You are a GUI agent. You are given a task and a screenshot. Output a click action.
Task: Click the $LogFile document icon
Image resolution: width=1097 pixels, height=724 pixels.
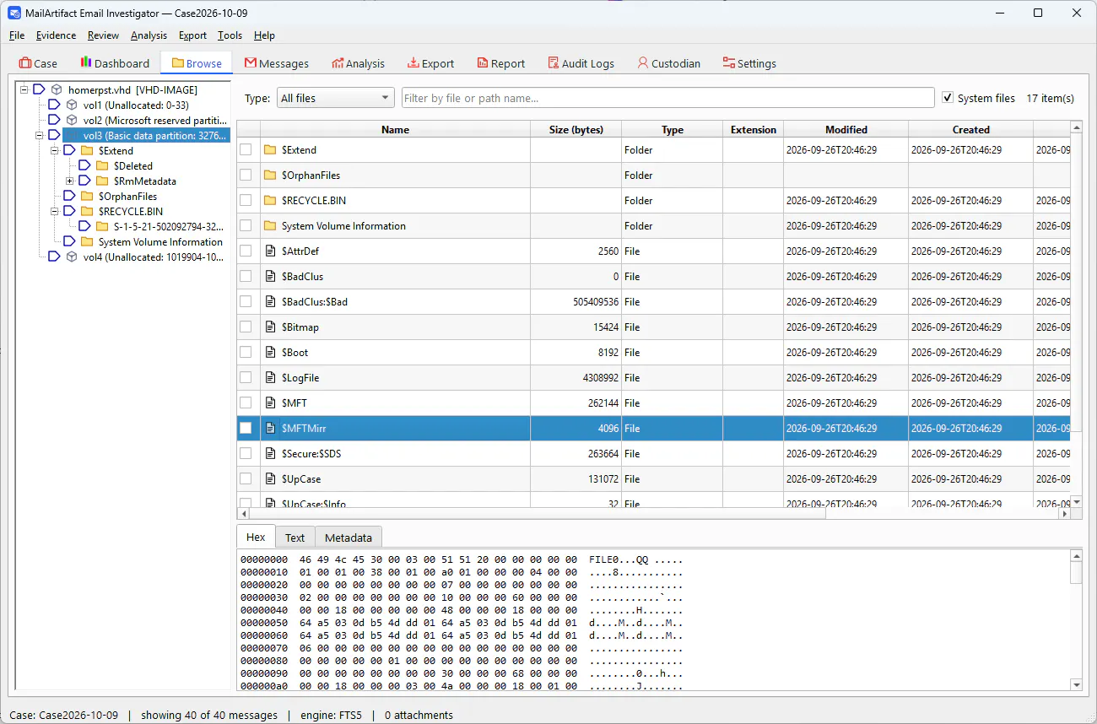271,378
